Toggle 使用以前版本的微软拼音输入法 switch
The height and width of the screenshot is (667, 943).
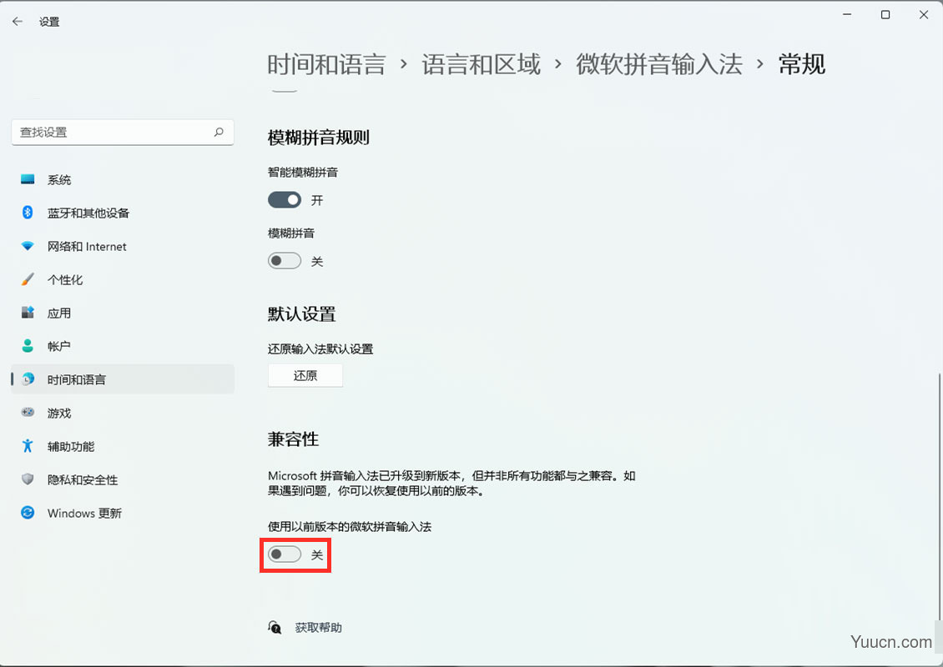tap(285, 554)
